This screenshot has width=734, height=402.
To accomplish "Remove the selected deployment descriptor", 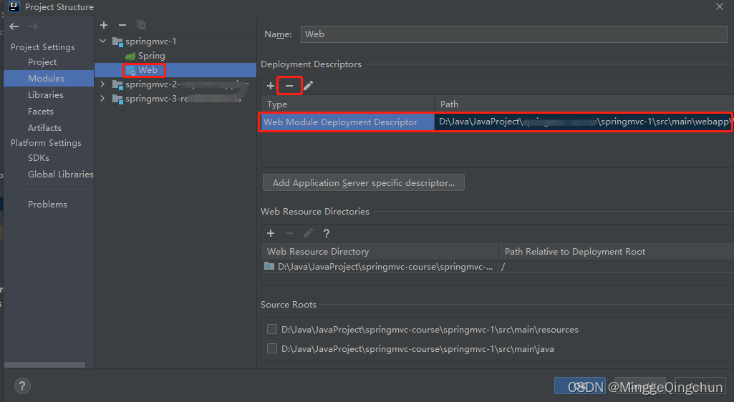I will (289, 86).
